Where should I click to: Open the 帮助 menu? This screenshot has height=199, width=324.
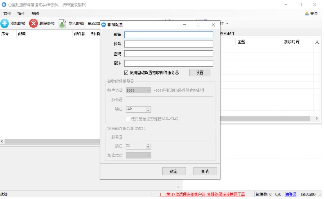(x=35, y=14)
